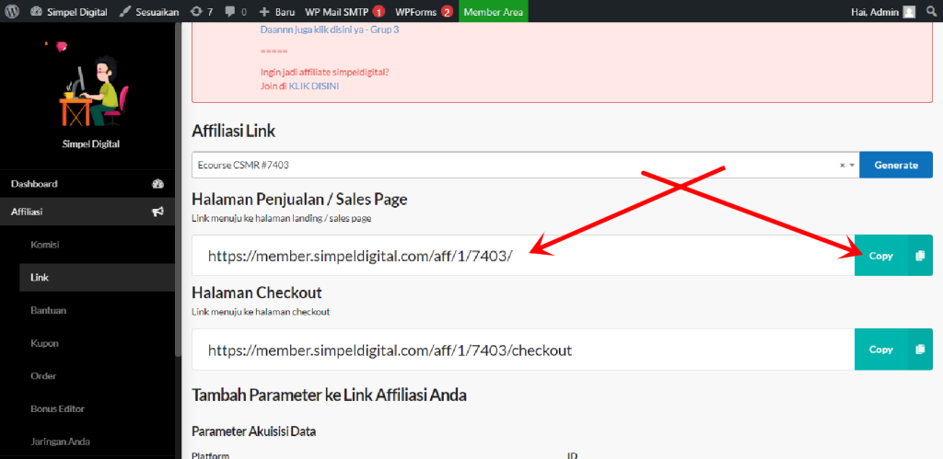Click the checkout affiliate URL field
The image size is (943, 459).
[523, 349]
